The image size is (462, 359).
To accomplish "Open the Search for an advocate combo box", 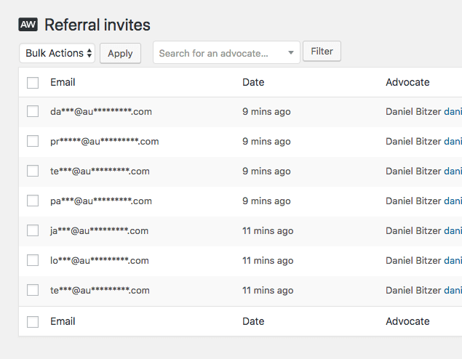I will click(x=226, y=53).
